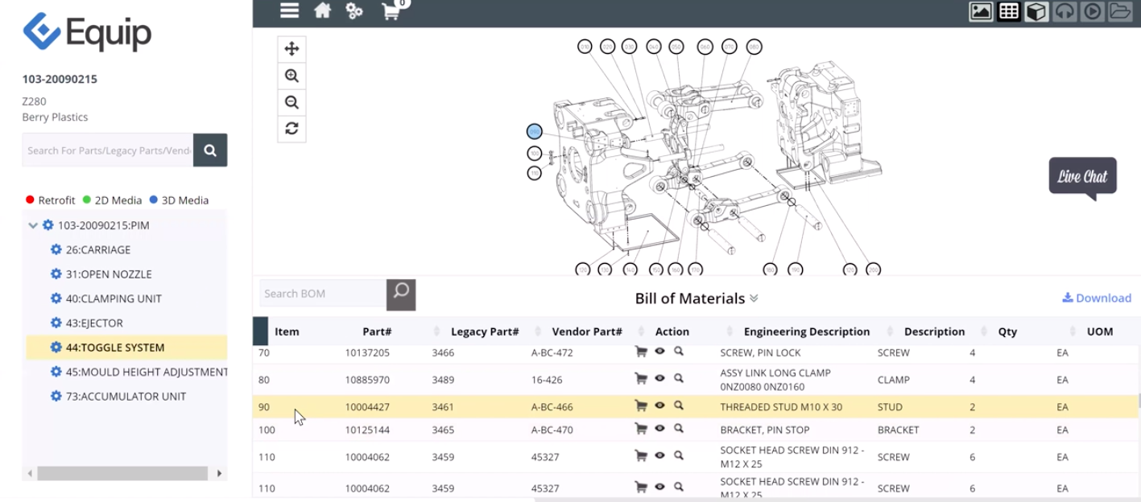Zoom out of the diagram
1141x502 pixels.
click(291, 102)
